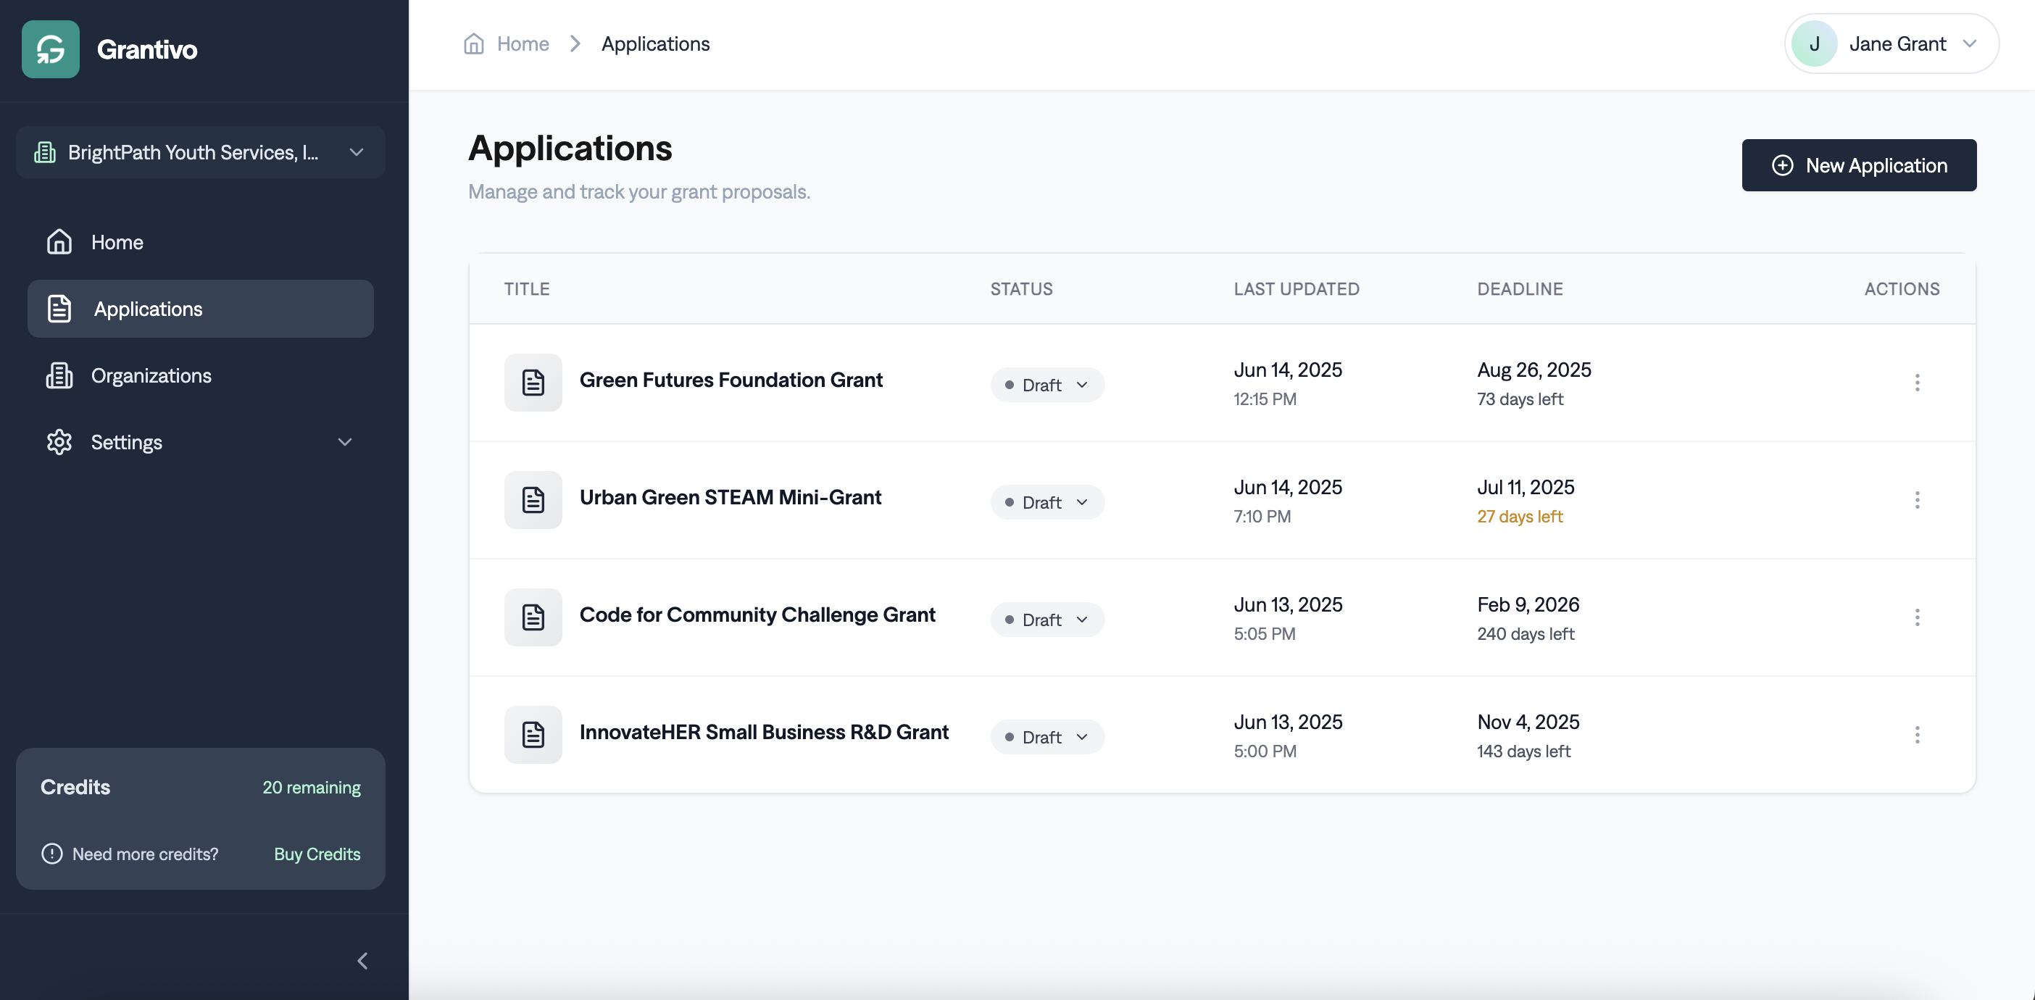The height and width of the screenshot is (1000, 2035).
Task: Click the Settings gear icon
Action: click(x=59, y=441)
